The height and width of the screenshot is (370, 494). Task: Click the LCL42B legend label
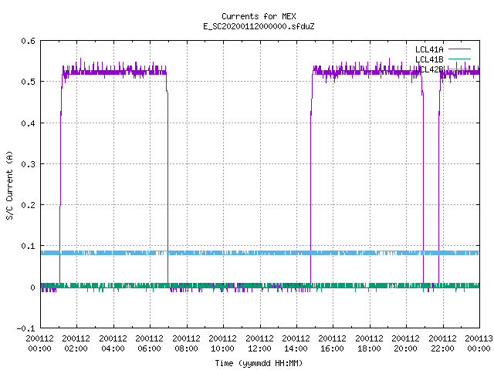pyautogui.click(x=429, y=69)
